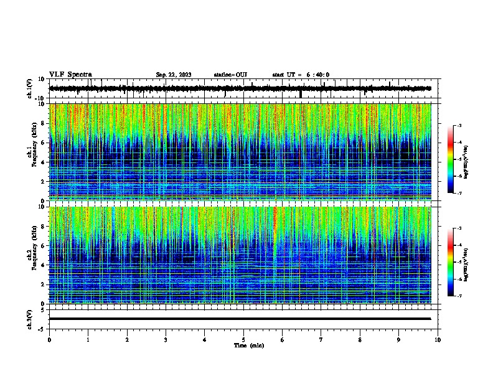Viewport: 493px width, 381px height.
Task: Click the time axis tick label '5'
Action: [243, 340]
